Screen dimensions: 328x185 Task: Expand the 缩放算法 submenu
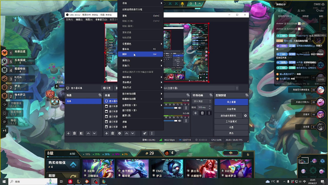(x=141, y=77)
